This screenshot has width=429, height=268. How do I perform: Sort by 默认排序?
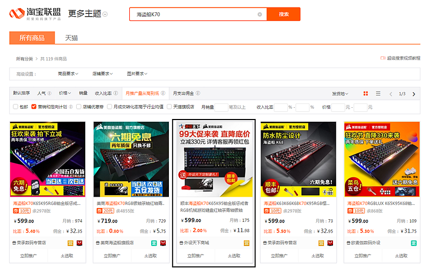[21, 93]
